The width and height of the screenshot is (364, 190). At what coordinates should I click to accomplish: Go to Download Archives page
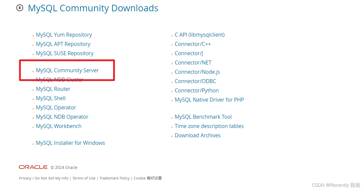coord(198,136)
